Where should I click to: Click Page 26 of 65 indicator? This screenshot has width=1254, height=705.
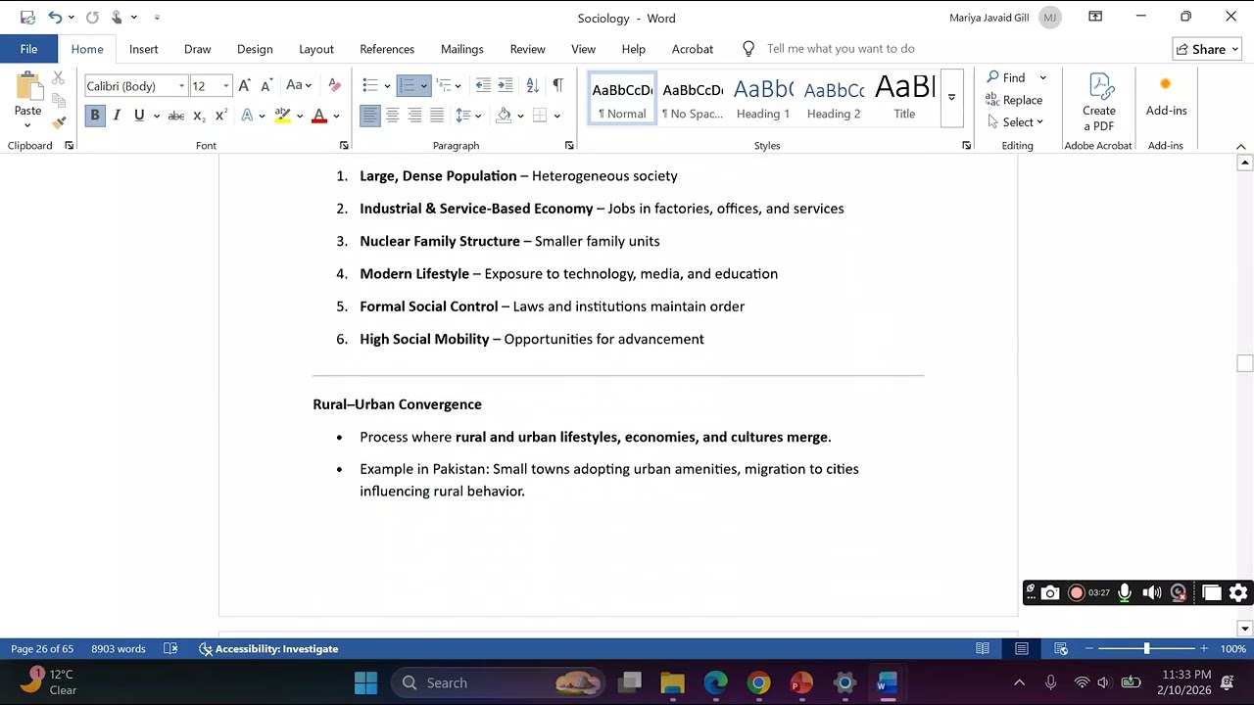(42, 648)
